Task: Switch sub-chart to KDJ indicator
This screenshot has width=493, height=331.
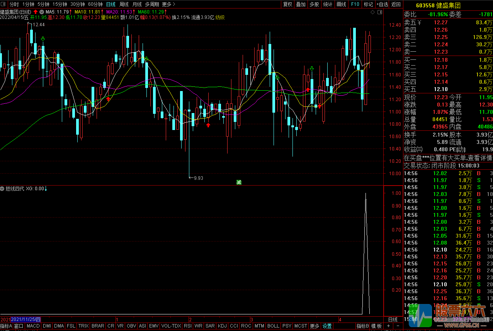Action: pos(223,326)
